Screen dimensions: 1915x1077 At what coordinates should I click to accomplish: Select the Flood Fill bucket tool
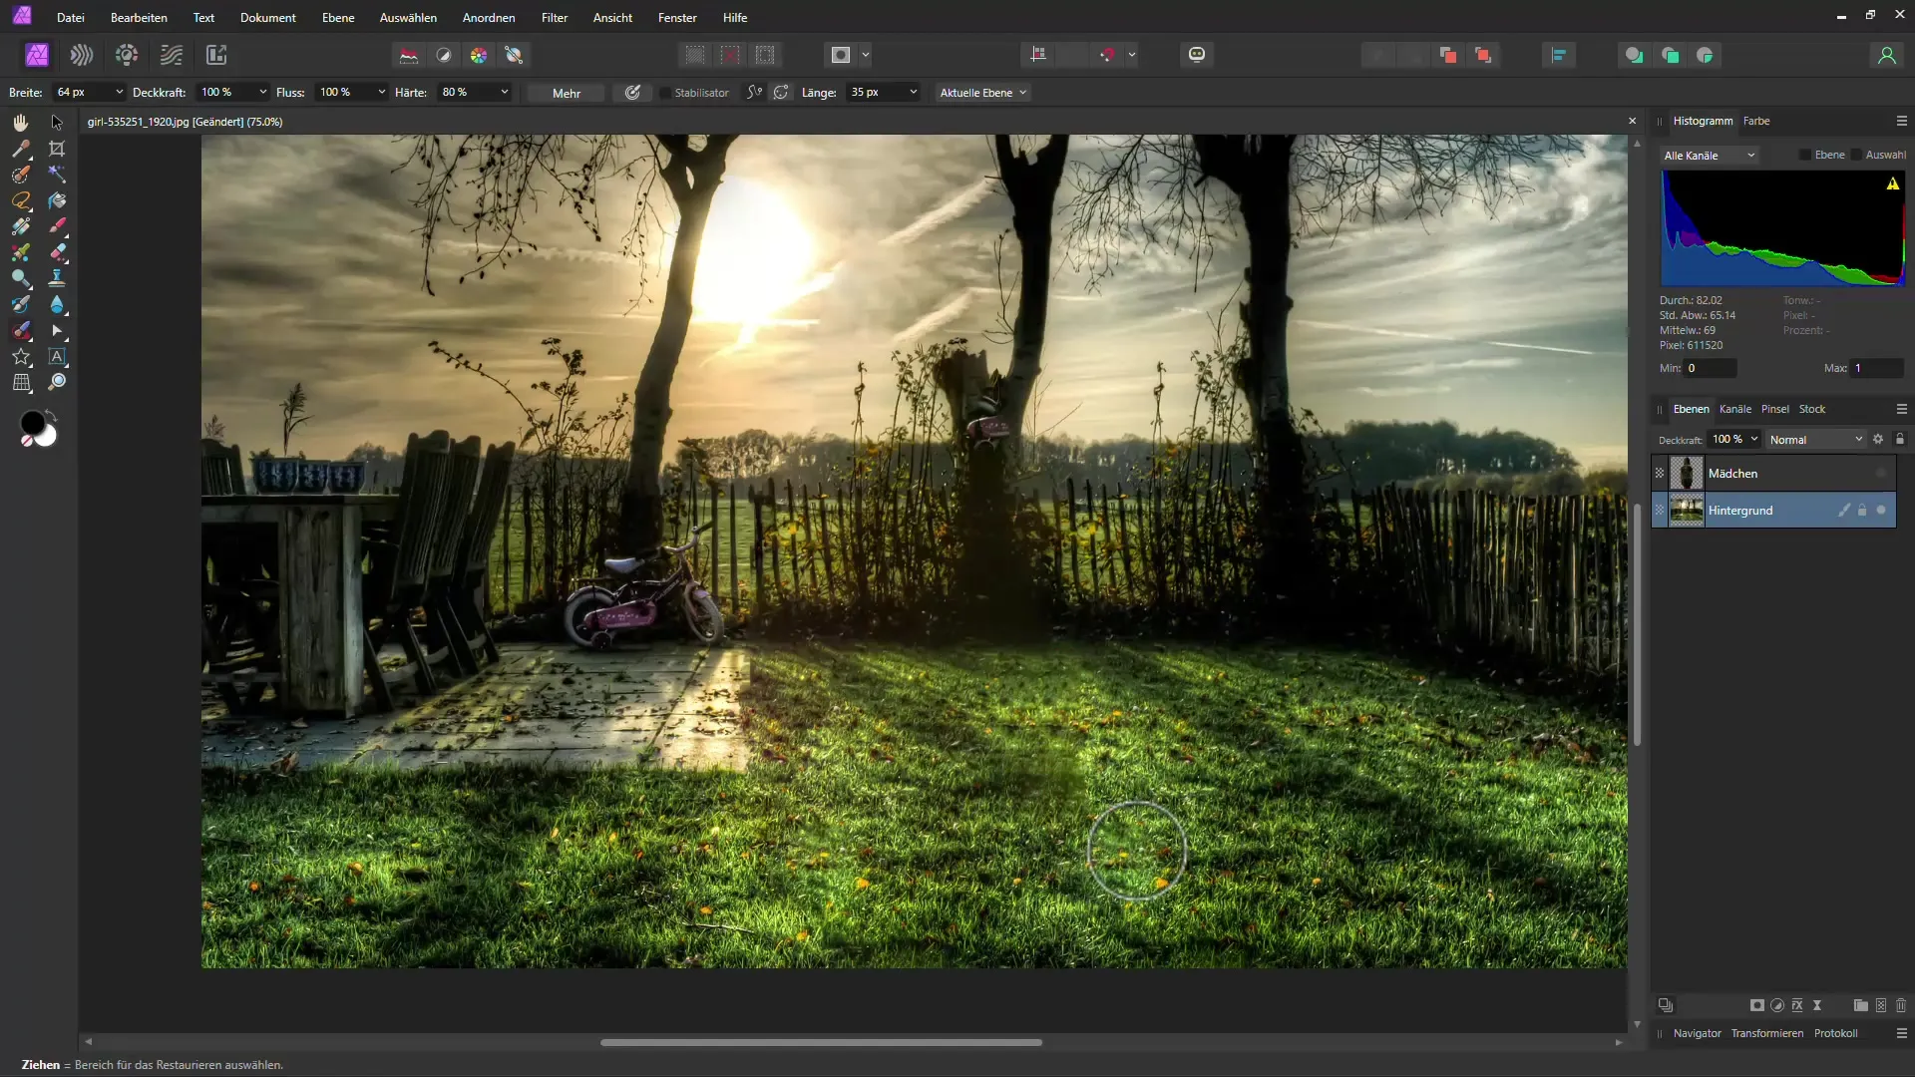point(57,200)
